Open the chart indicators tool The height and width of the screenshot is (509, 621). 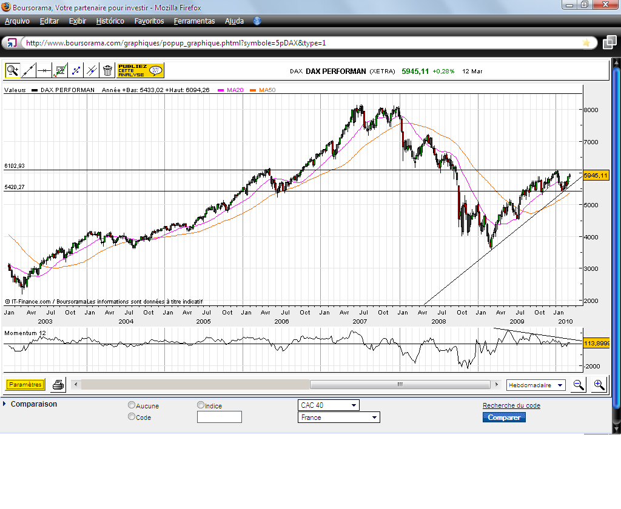(60, 71)
